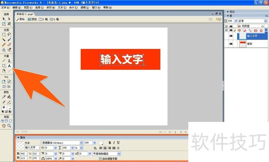Image resolution: width=269 pixels, height=162 pixels.
Task: Select the Lasso tool
Action: tap(9, 35)
